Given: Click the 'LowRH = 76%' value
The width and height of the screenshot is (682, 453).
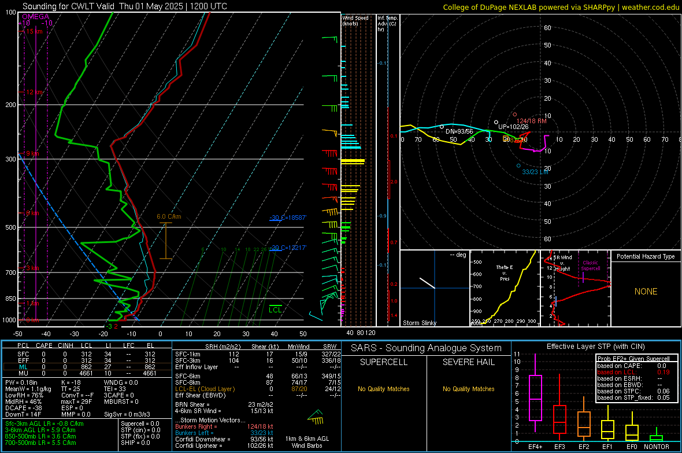Looking at the screenshot, I should tap(24, 395).
